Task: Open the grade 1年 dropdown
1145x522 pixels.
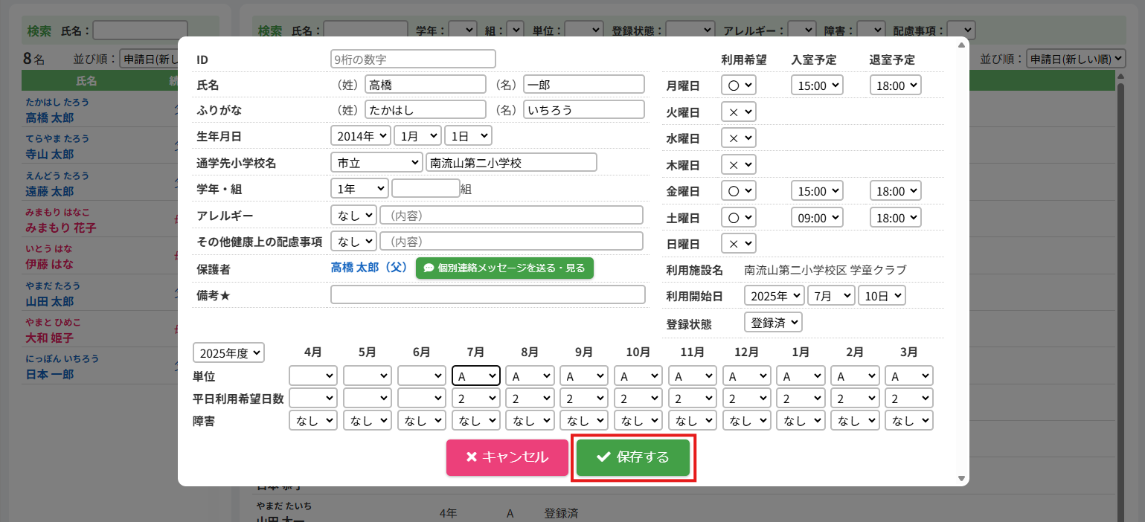Action: point(359,189)
